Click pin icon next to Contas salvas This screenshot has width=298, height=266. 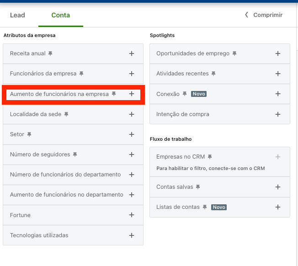pos(198,187)
